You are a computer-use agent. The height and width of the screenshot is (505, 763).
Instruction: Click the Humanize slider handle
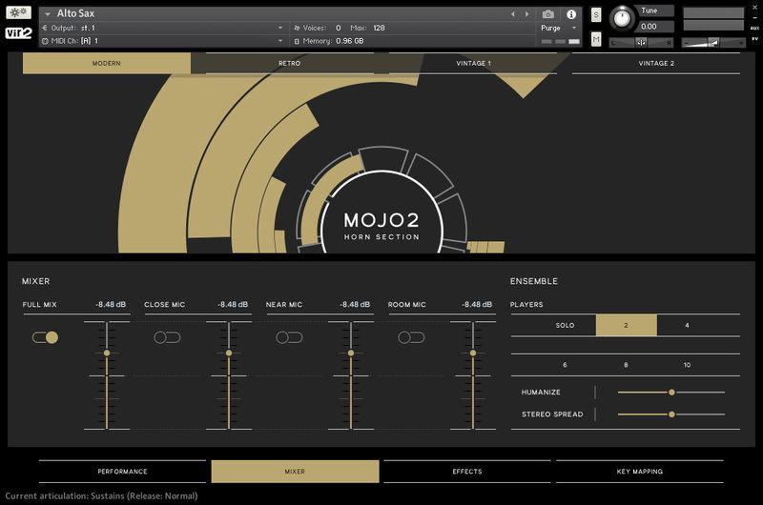point(671,392)
